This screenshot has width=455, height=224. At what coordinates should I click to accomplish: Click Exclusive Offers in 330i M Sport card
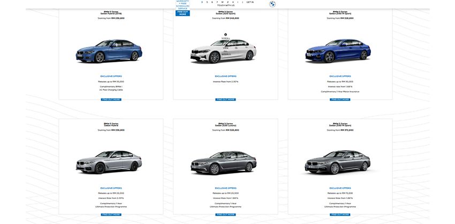pyautogui.click(x=340, y=76)
